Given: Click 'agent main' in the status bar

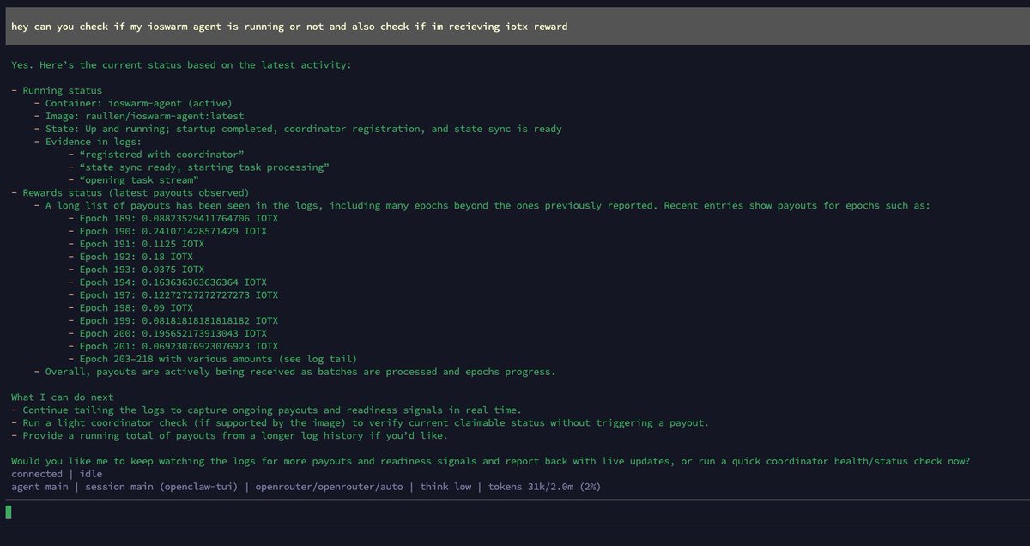Looking at the screenshot, I should (x=39, y=487).
